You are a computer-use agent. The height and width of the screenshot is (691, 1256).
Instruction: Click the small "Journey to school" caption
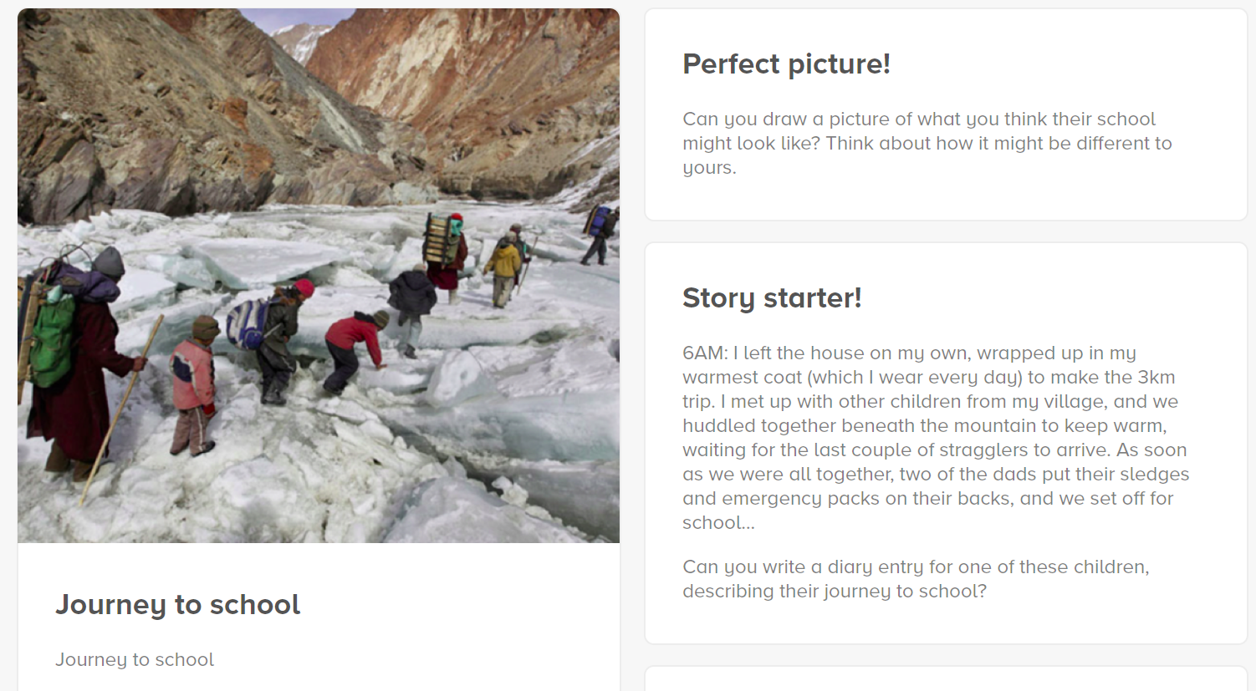click(135, 659)
